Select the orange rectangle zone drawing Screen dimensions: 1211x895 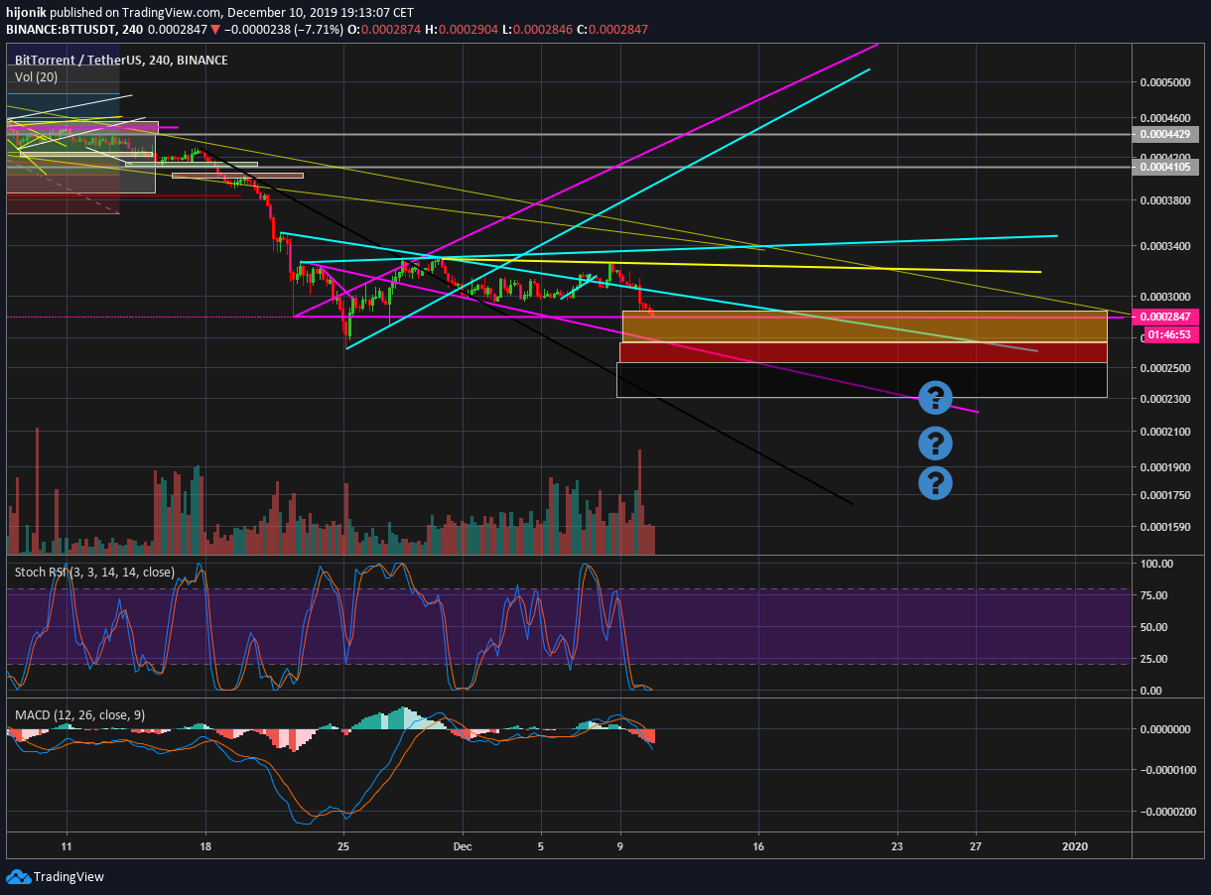(x=864, y=326)
